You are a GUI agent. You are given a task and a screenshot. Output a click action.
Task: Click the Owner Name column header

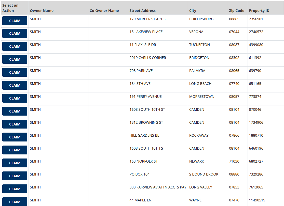42,11
